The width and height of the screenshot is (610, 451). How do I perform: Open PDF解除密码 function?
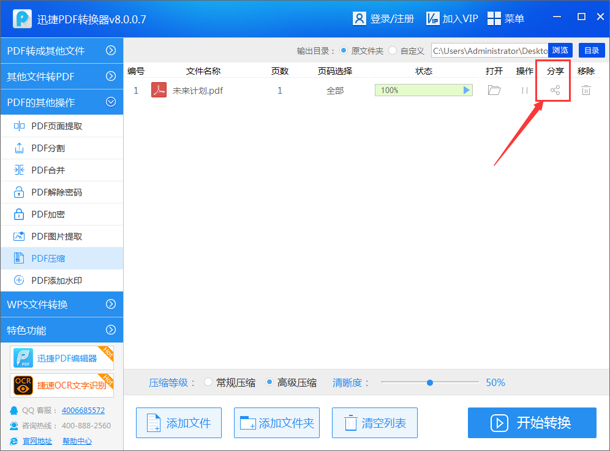coord(61,192)
